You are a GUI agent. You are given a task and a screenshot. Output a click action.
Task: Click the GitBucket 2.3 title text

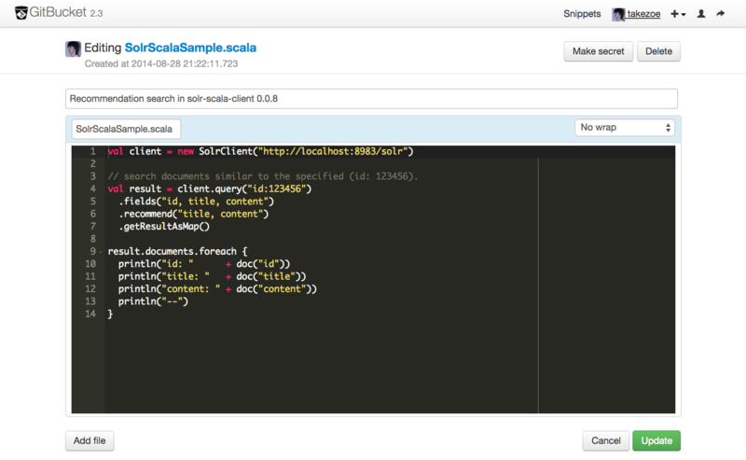(66, 12)
